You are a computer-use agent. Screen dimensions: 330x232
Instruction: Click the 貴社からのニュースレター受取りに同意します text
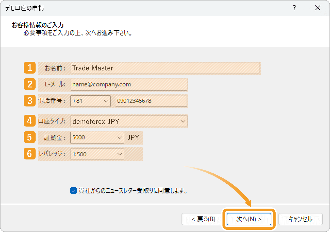pos(133,191)
